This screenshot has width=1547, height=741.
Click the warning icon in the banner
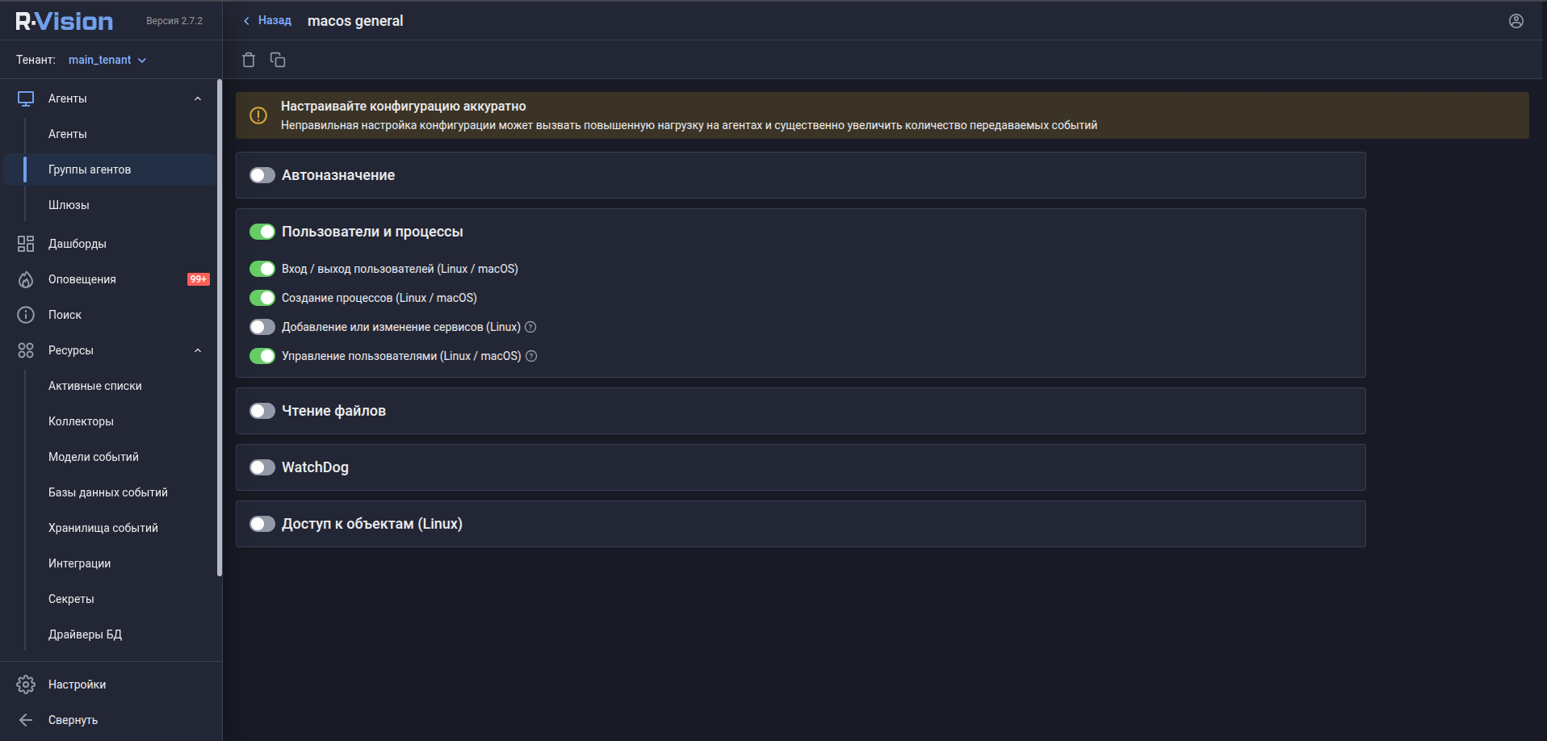click(258, 115)
